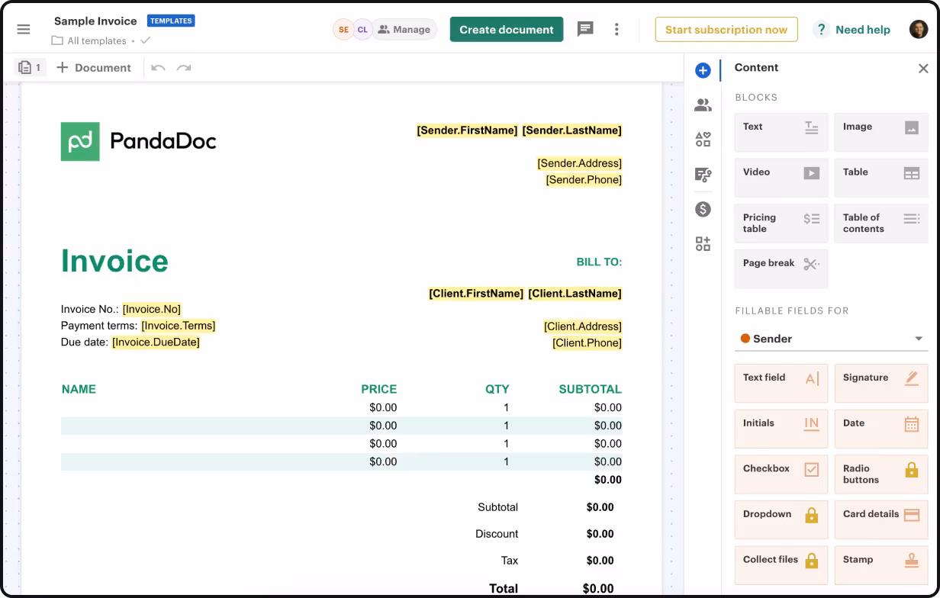Click the [Sender.Address] variable
Screen dimensions: 940x598
579,163
